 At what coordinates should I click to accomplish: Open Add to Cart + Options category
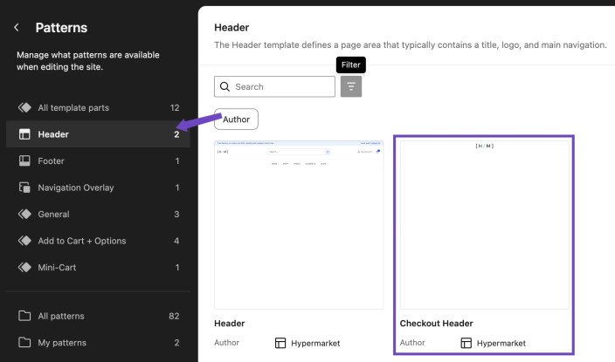(x=98, y=241)
